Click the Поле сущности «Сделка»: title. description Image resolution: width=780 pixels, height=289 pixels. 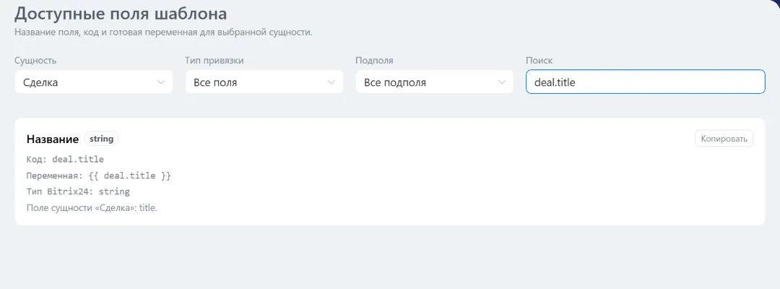92,208
